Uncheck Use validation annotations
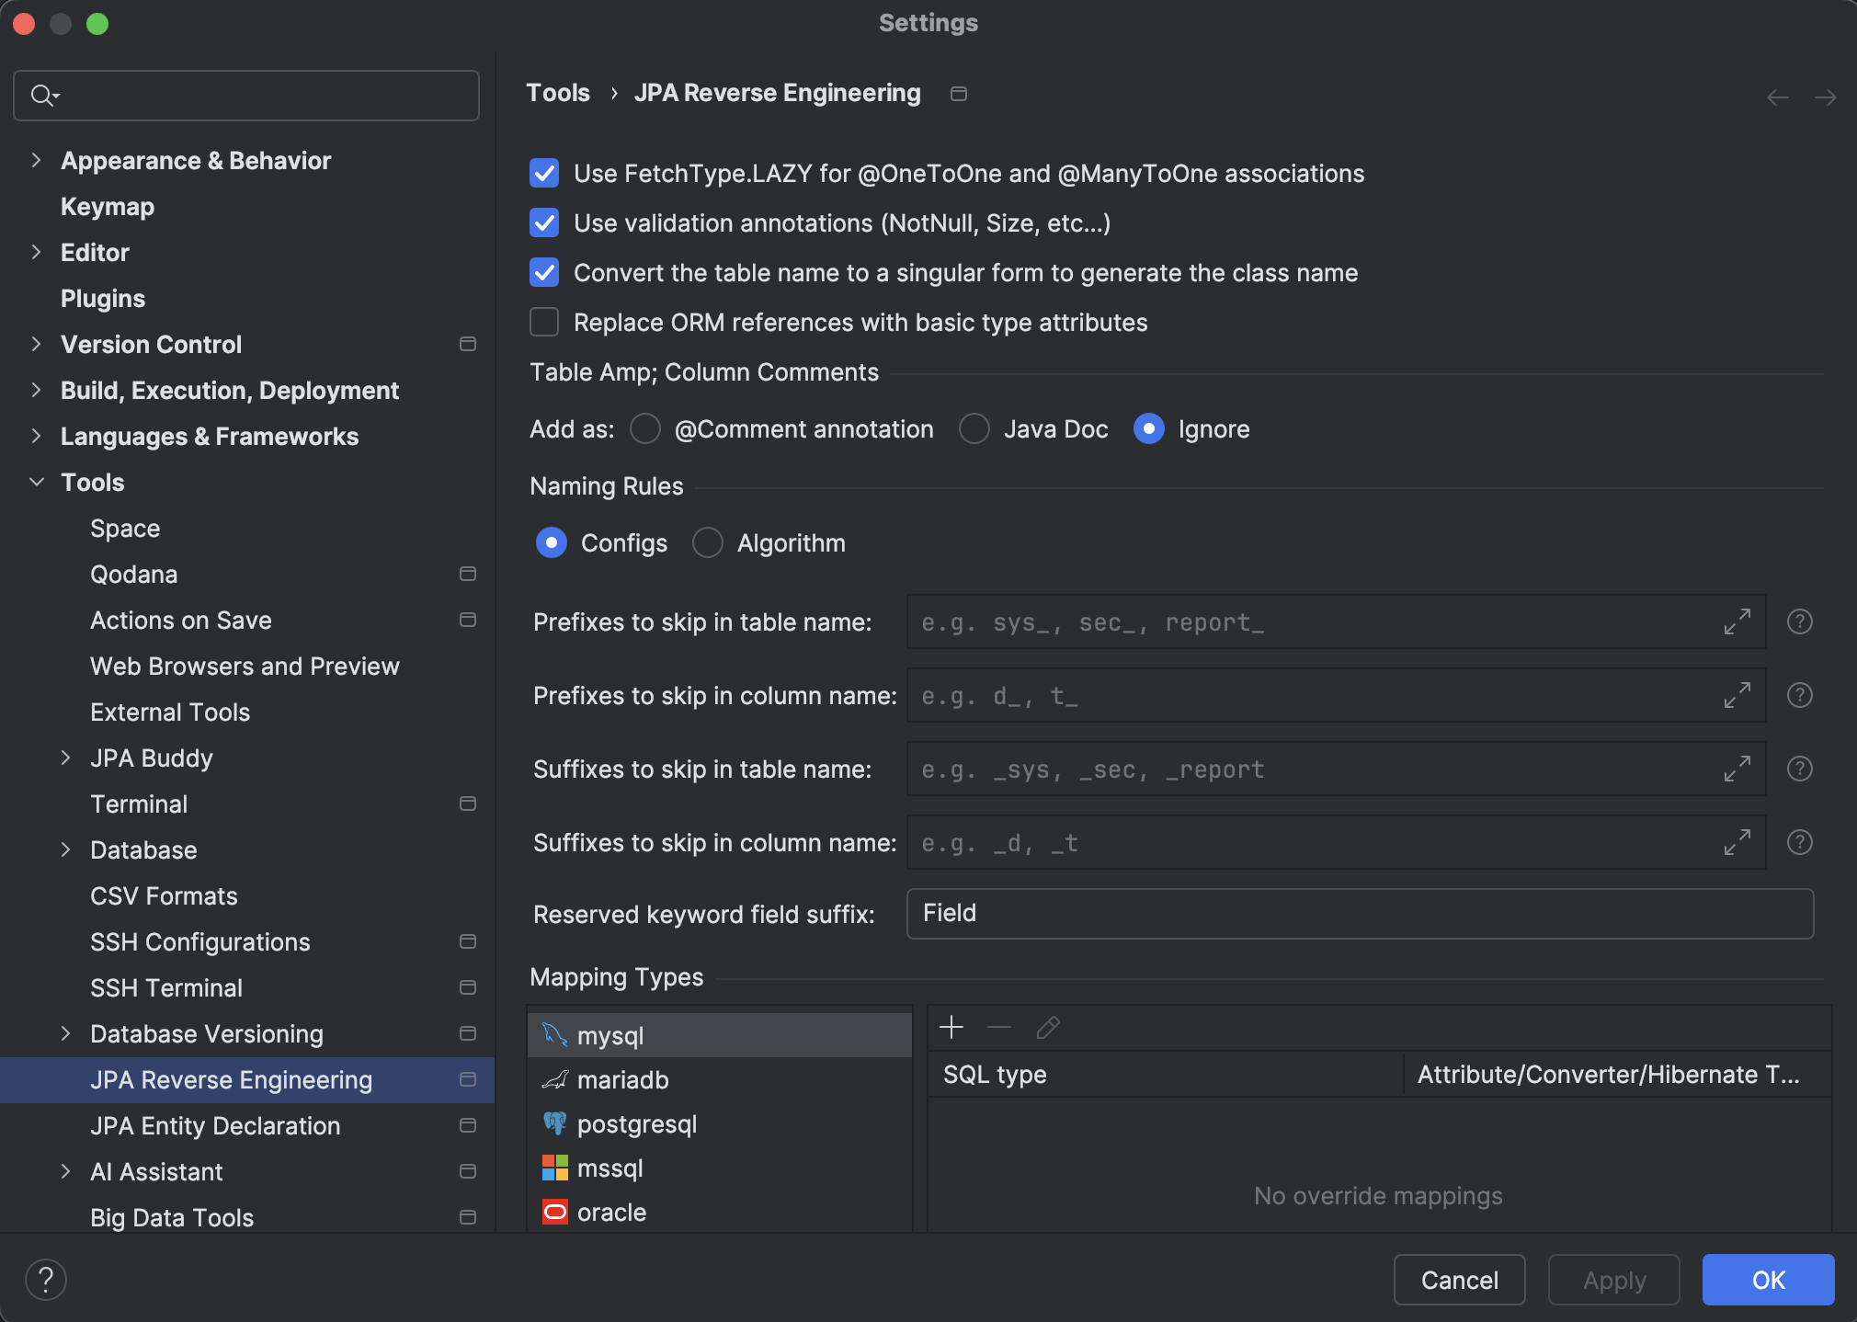 [x=543, y=222]
